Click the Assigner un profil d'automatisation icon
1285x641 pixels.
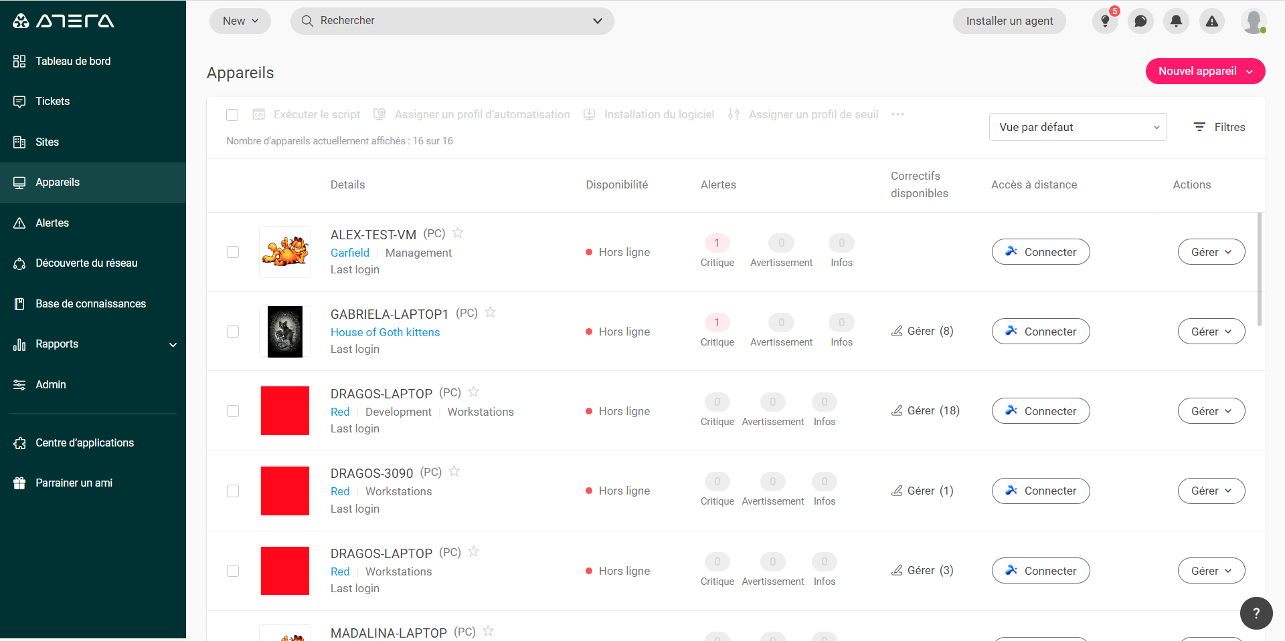(x=379, y=114)
